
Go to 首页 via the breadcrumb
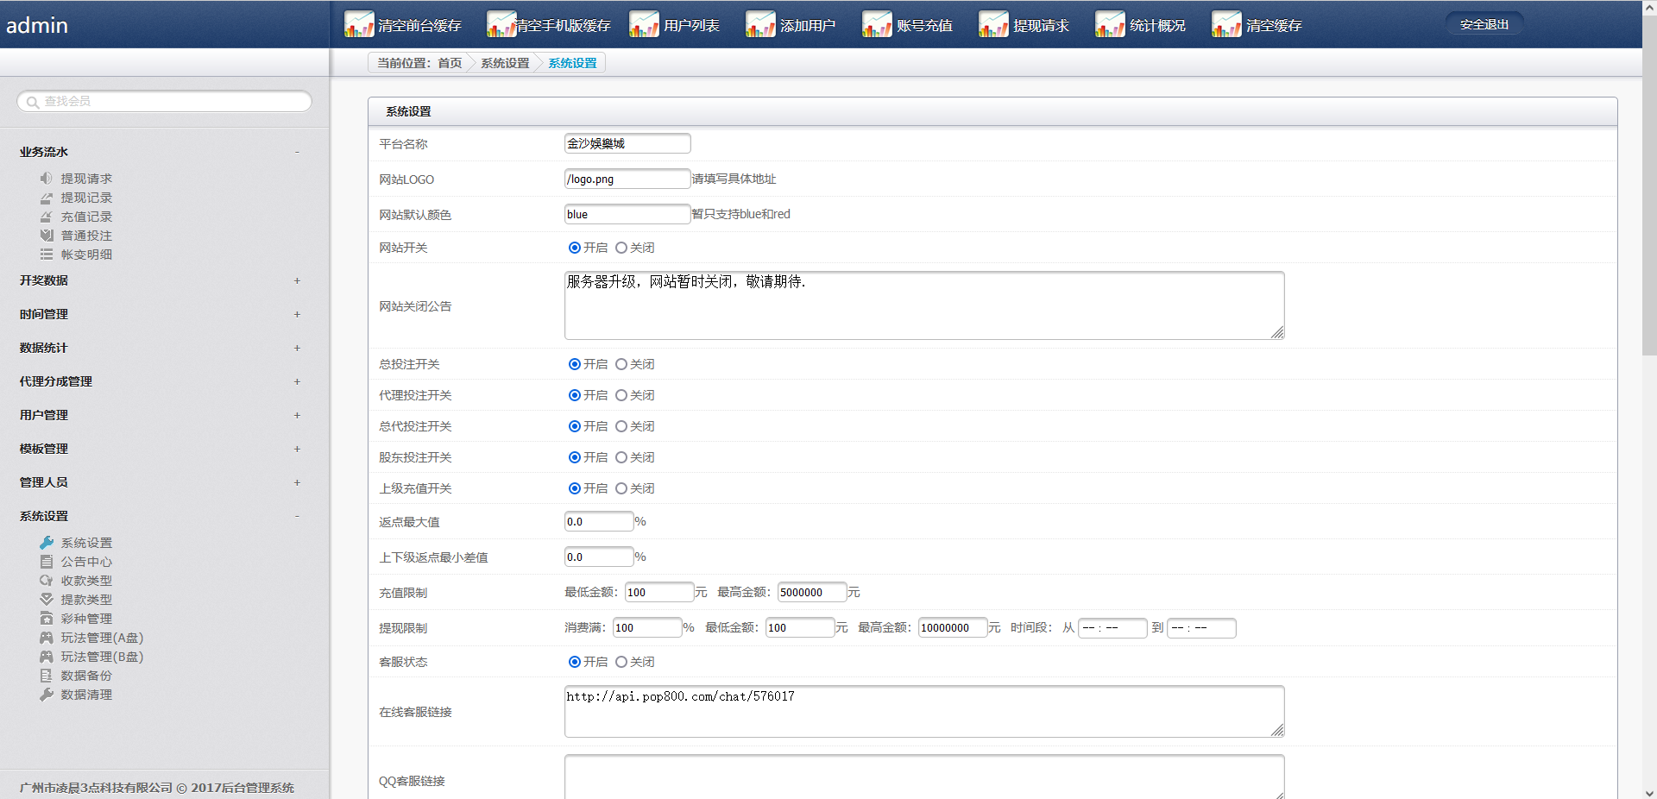tap(450, 63)
